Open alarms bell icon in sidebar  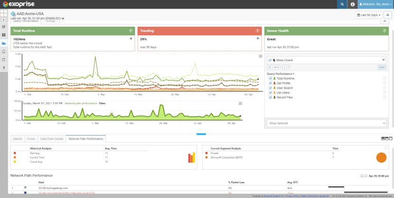[3, 51]
